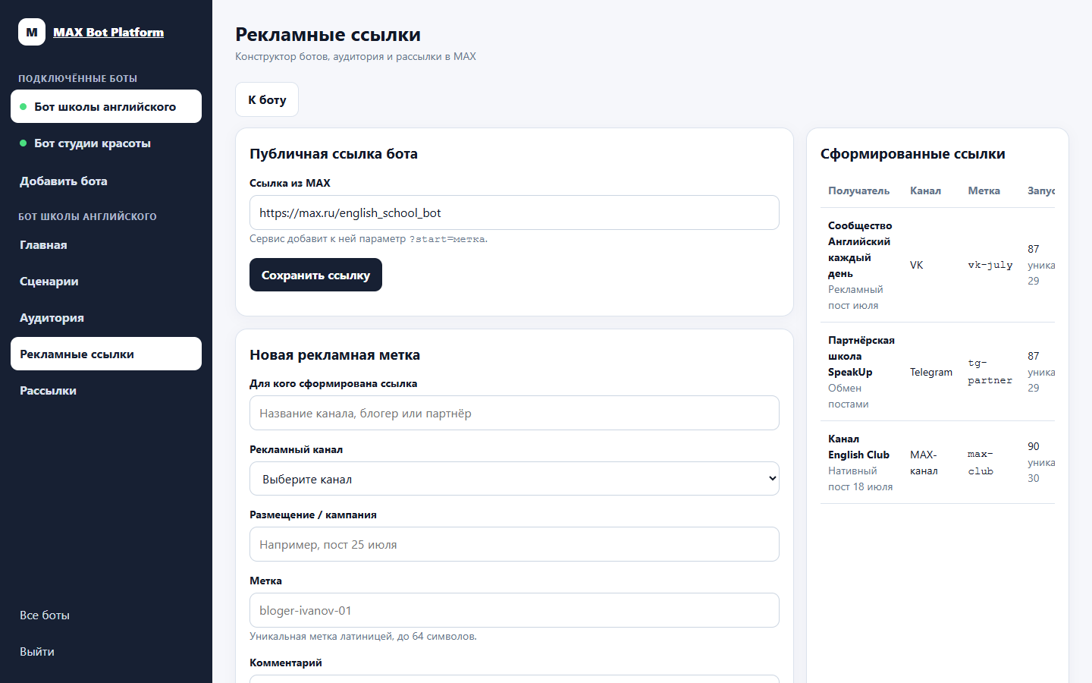This screenshot has width=1092, height=683.
Task: Click the VK channel cell
Action: click(x=917, y=265)
